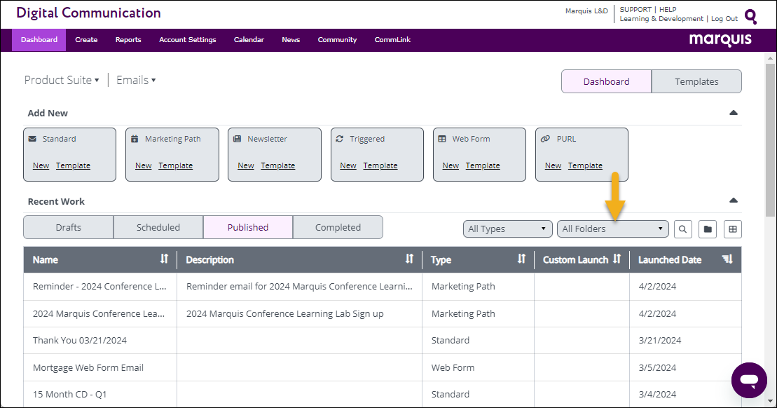Open the Product Suite dropdown
This screenshot has height=408, width=777.
(x=62, y=80)
